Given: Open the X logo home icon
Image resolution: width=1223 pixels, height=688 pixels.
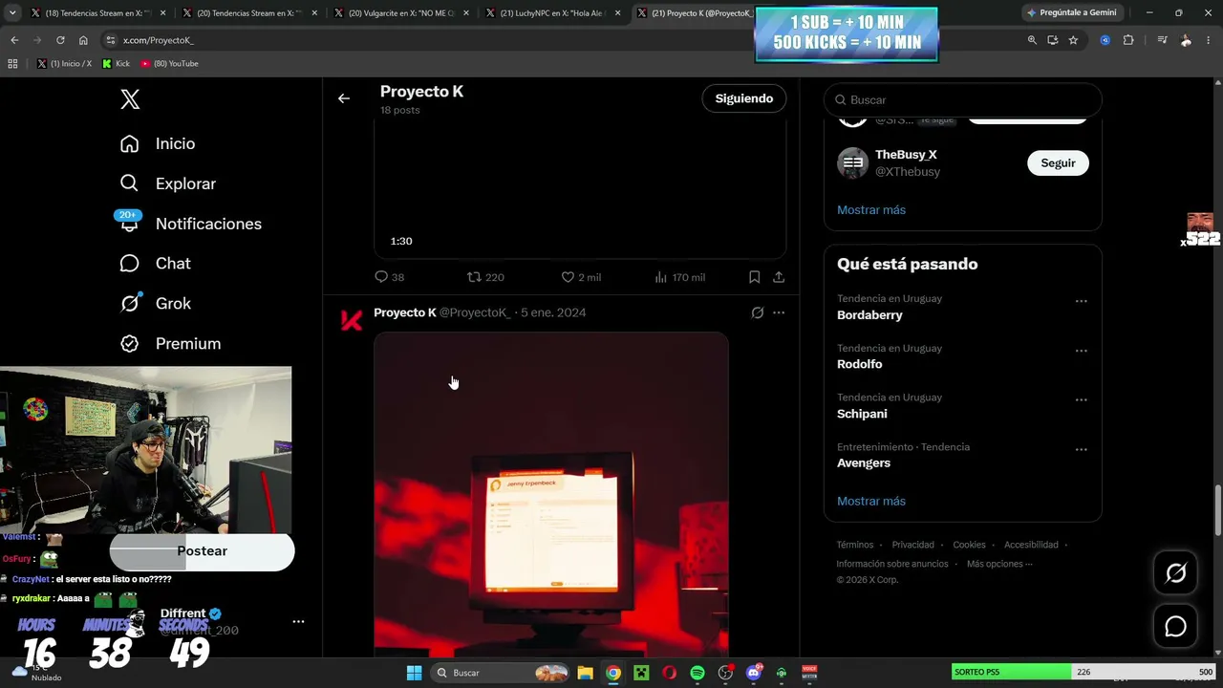Looking at the screenshot, I should point(130,99).
